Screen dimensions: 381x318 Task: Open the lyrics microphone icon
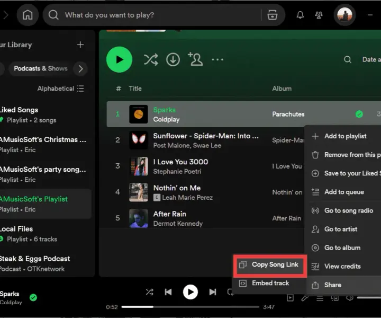[305, 298]
